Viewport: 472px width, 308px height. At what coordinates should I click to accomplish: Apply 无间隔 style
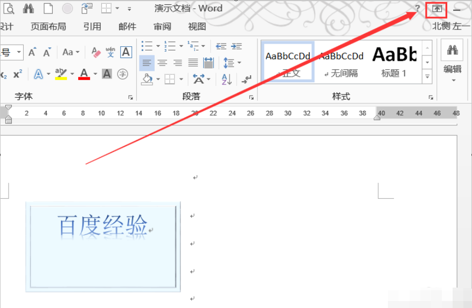click(x=342, y=62)
